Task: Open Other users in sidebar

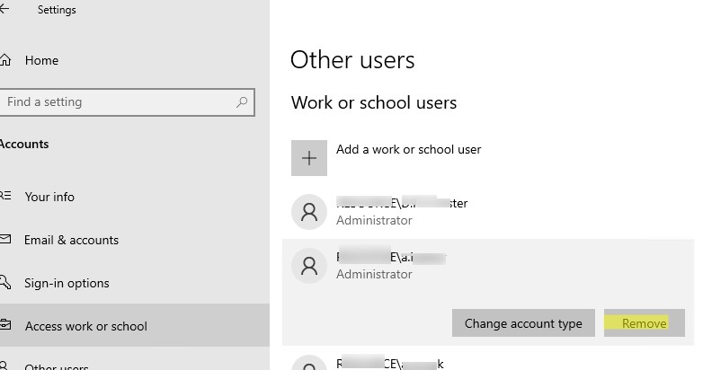Action: click(x=57, y=366)
